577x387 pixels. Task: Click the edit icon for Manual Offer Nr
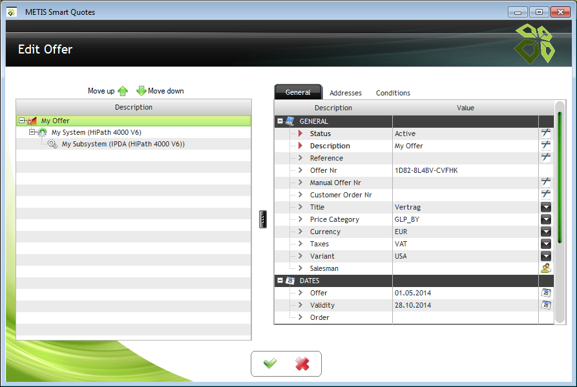[546, 182]
